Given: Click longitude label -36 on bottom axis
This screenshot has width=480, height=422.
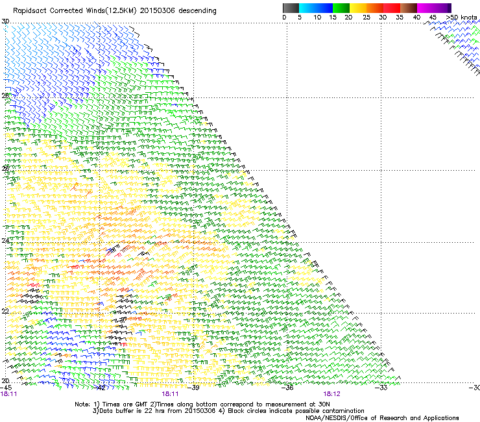Looking at the screenshot, I should [x=287, y=388].
